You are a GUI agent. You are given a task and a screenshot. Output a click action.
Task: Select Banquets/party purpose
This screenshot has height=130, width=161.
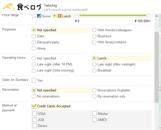point(34,42)
